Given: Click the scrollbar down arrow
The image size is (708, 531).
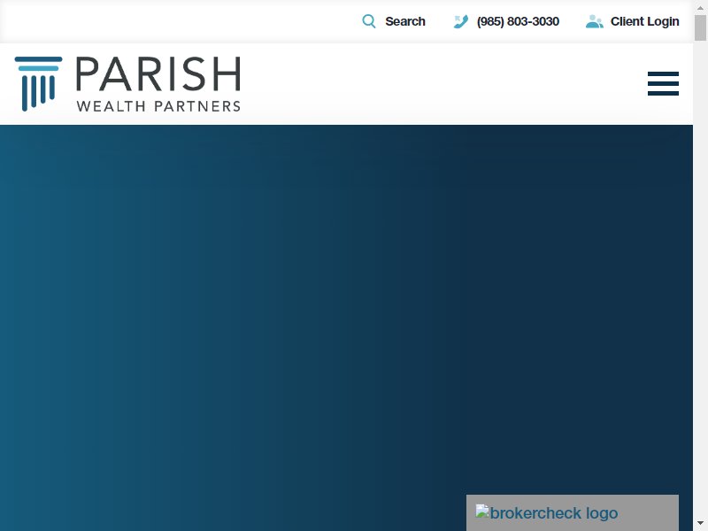Looking at the screenshot, I should (x=700, y=523).
